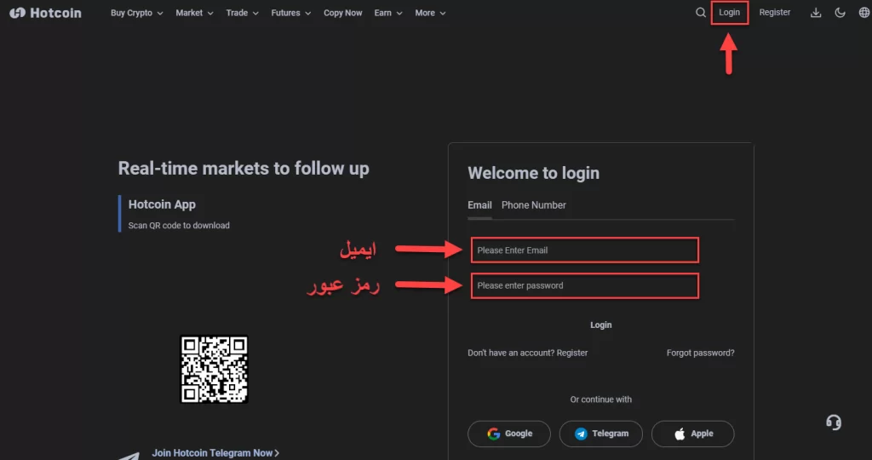Open Register in the top bar
Viewport: 872px width, 460px height.
pos(774,12)
